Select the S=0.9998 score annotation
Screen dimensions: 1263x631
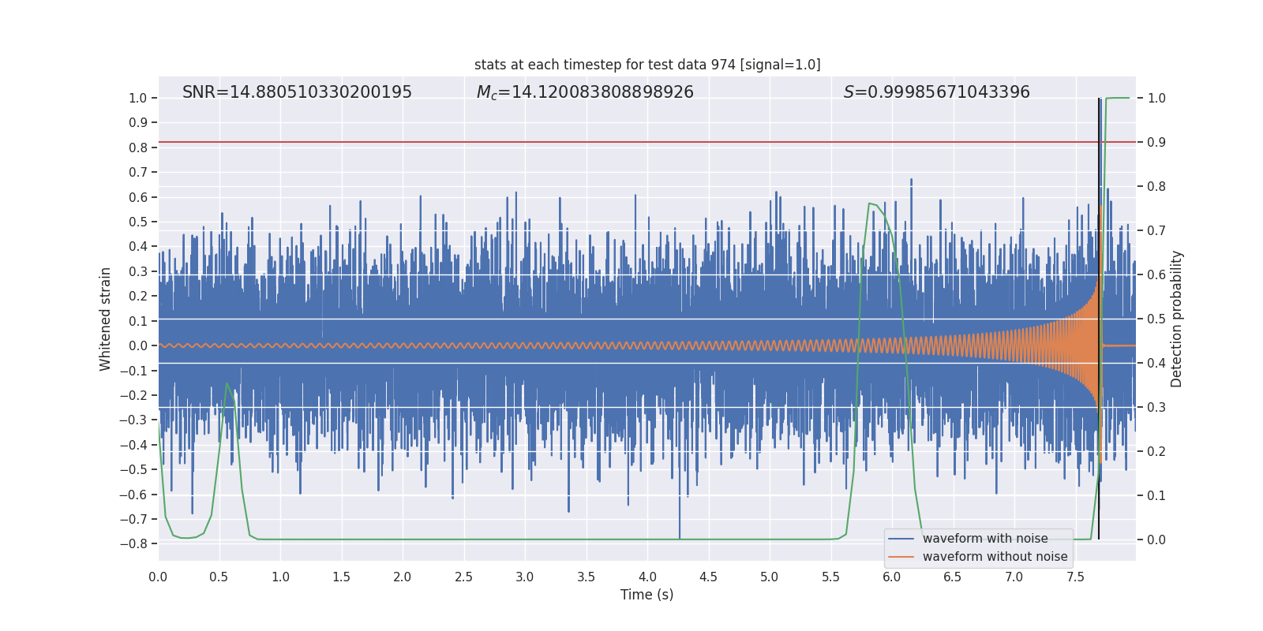click(936, 92)
